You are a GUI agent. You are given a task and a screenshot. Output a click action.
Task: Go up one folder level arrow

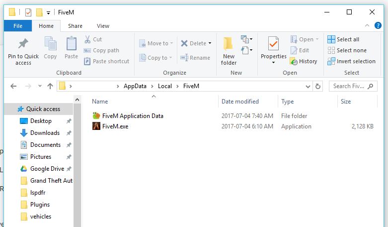[50, 86]
